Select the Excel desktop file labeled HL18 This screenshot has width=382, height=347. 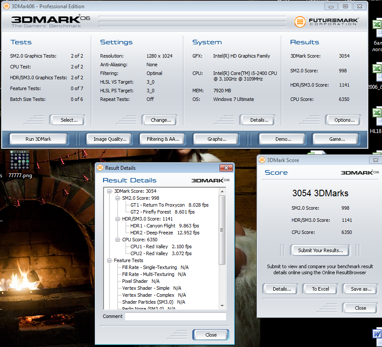(x=377, y=120)
